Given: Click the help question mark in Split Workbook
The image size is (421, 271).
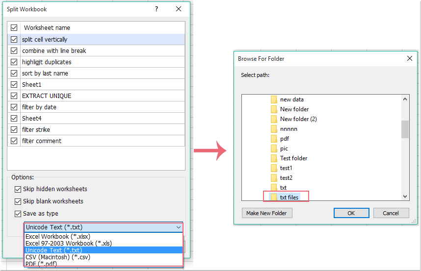Looking at the screenshot, I should click(157, 9).
